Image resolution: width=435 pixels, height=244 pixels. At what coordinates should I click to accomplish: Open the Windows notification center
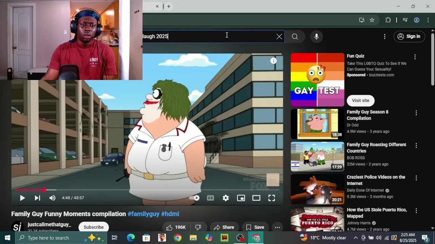click(x=425, y=238)
